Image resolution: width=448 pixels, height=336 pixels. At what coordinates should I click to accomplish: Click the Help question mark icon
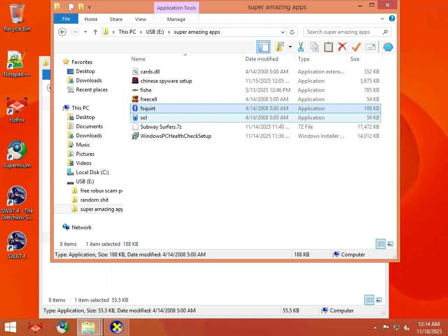click(392, 18)
